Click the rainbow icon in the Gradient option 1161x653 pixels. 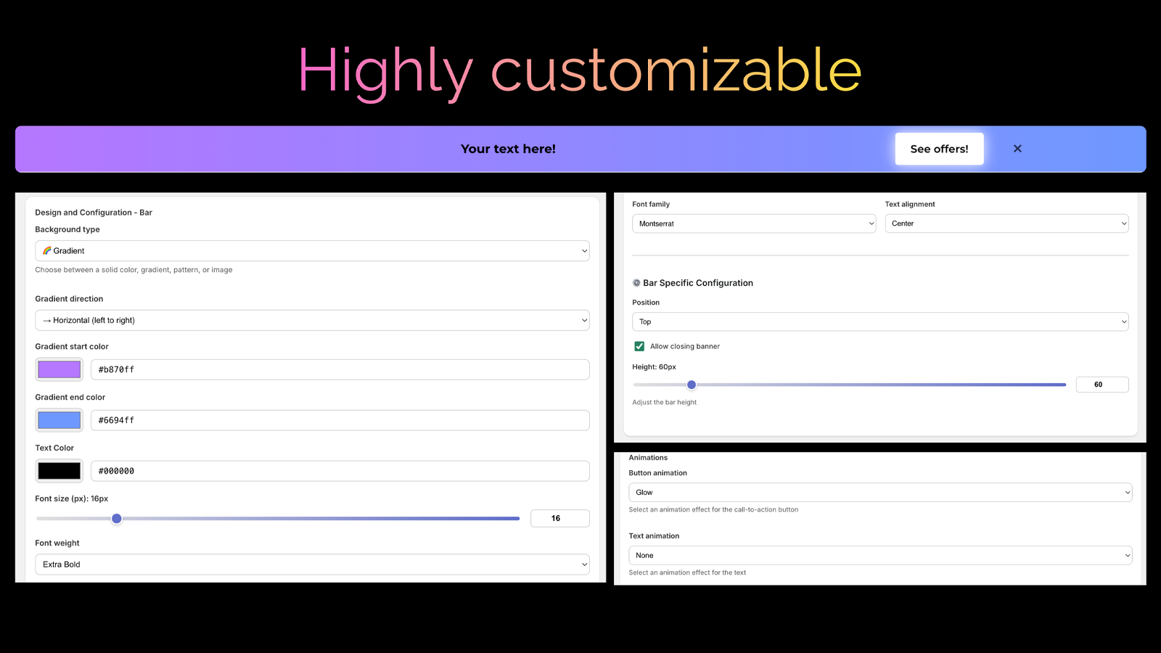coord(47,250)
